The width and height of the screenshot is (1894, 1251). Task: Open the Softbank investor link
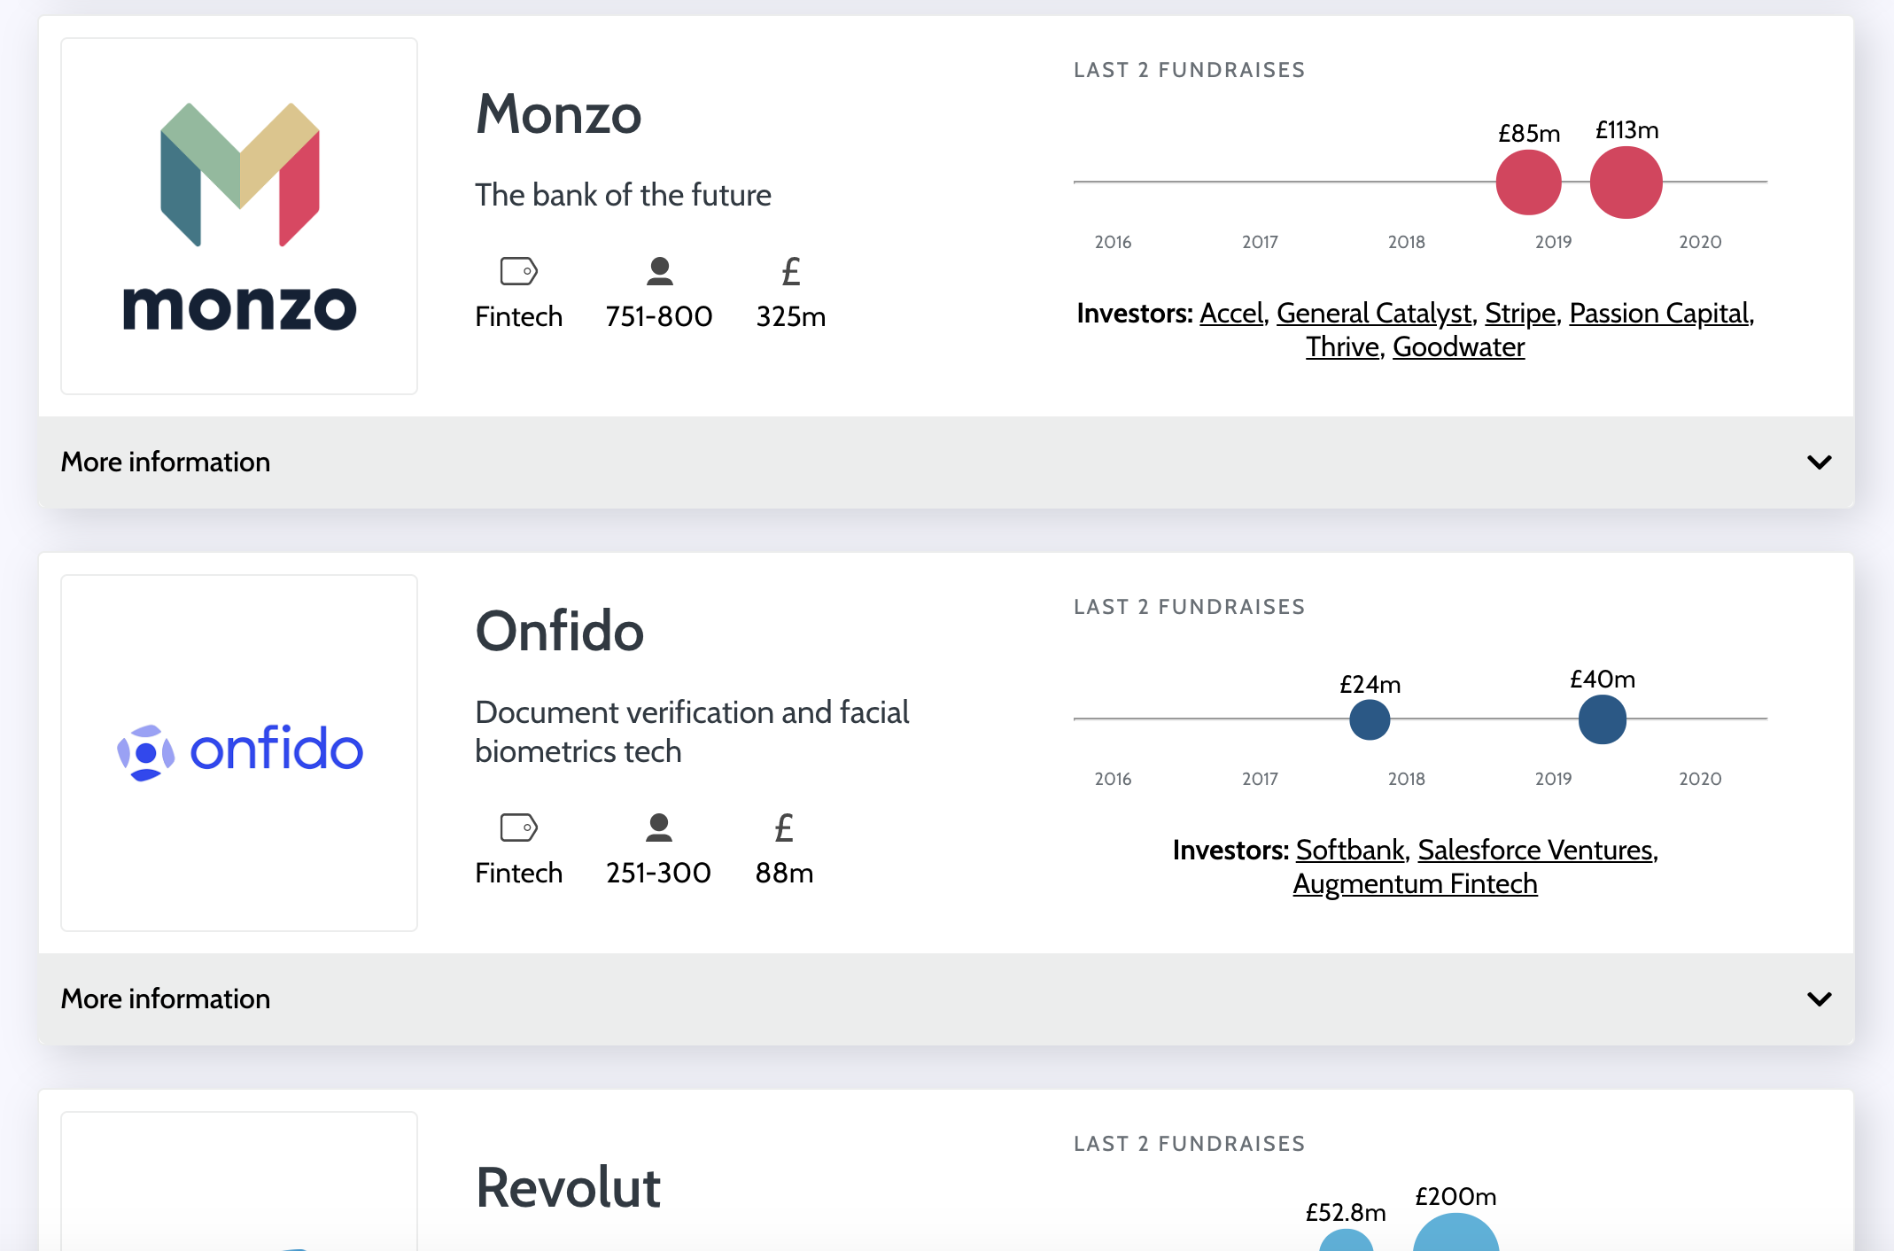1350,851
